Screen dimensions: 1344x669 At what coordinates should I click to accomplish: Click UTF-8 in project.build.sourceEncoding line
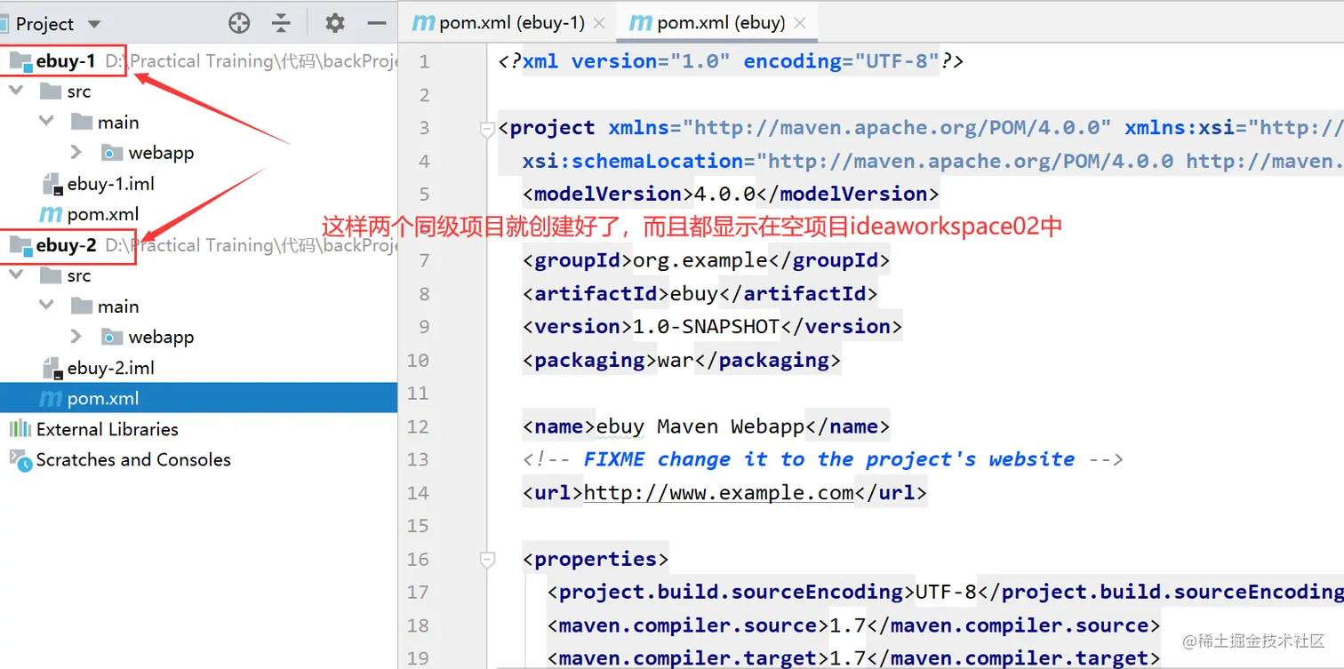946,592
